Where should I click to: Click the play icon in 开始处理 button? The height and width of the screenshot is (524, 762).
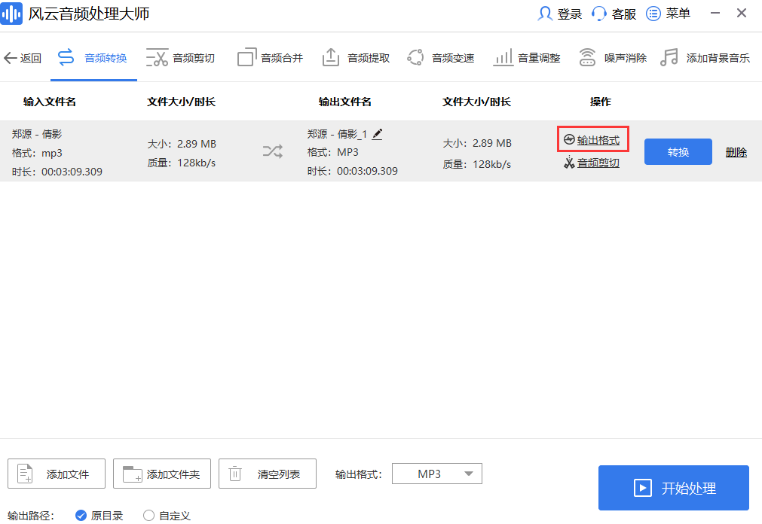tap(642, 488)
